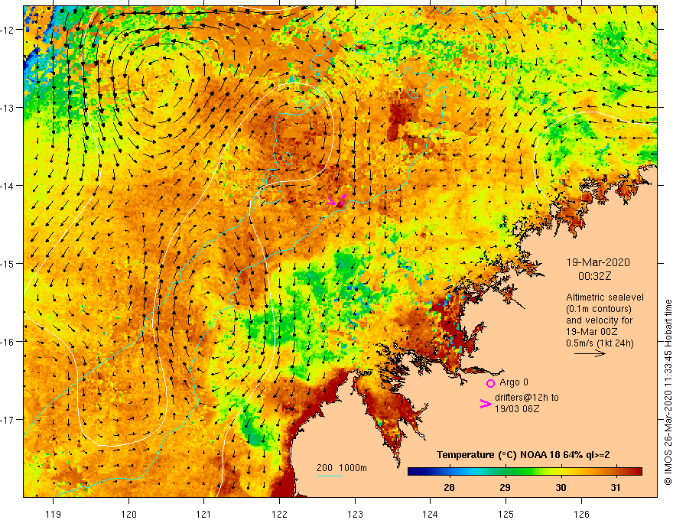
Task: Click the '0.5m/s (1kt 24h)' label
Action: tap(600, 343)
